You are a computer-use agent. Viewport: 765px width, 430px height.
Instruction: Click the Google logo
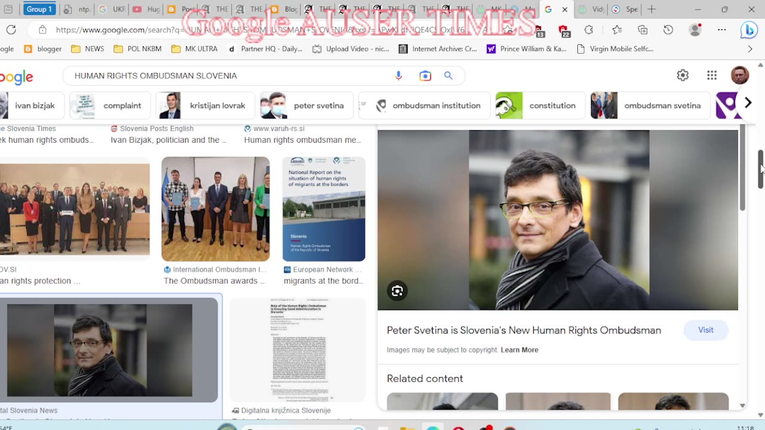(16, 76)
